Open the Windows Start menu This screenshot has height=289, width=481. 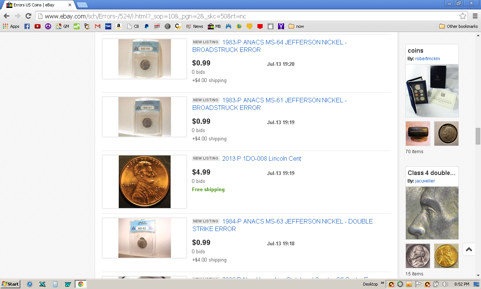point(10,284)
